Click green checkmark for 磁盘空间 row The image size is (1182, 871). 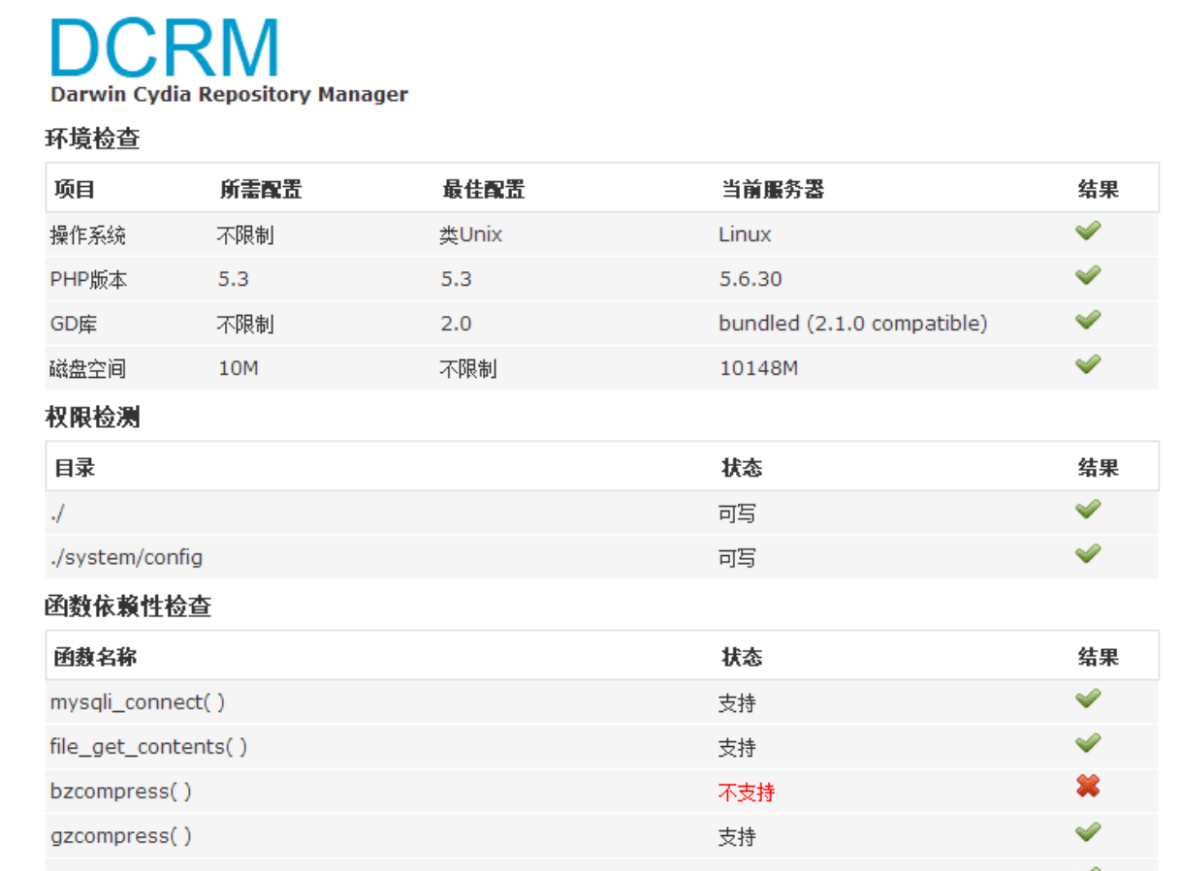click(x=1088, y=365)
